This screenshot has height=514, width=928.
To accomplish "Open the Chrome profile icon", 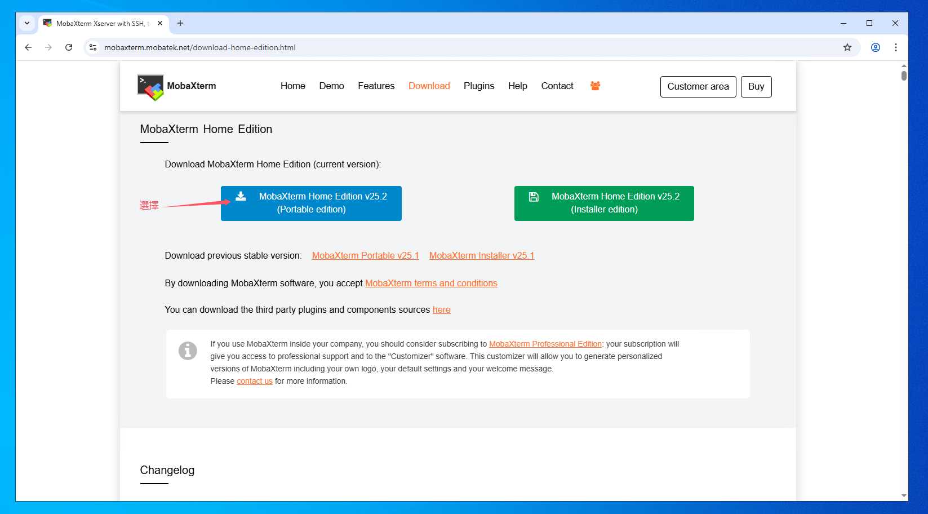I will point(875,47).
